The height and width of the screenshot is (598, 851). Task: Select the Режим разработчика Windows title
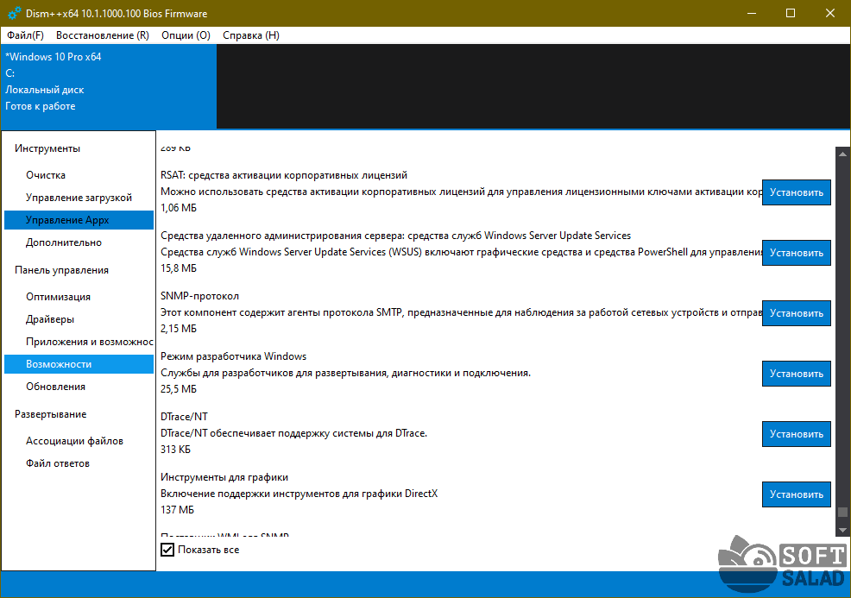tap(233, 356)
